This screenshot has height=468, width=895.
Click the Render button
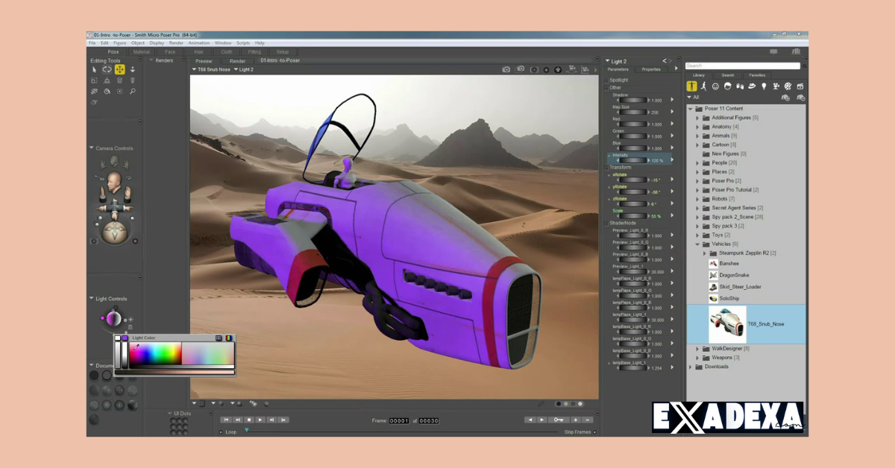click(237, 60)
